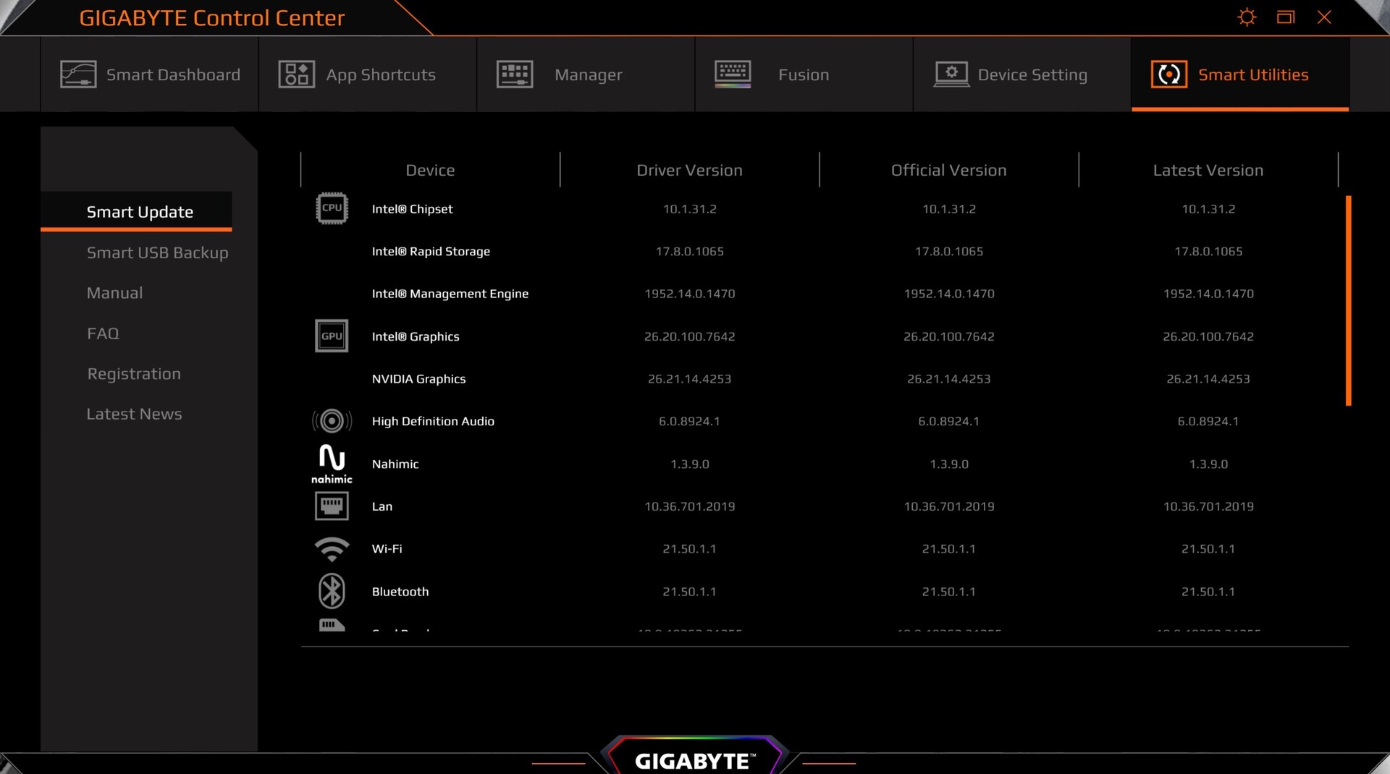The width and height of the screenshot is (1390, 774).
Task: Maximize the Control Center window
Action: click(1286, 17)
